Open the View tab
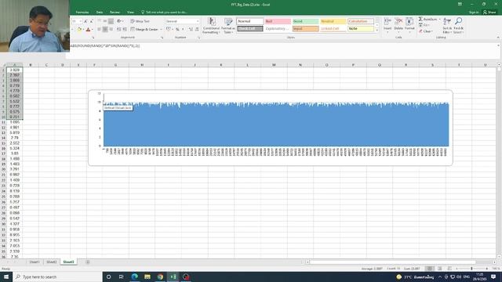Screen dimensions: 502x282 130,13
